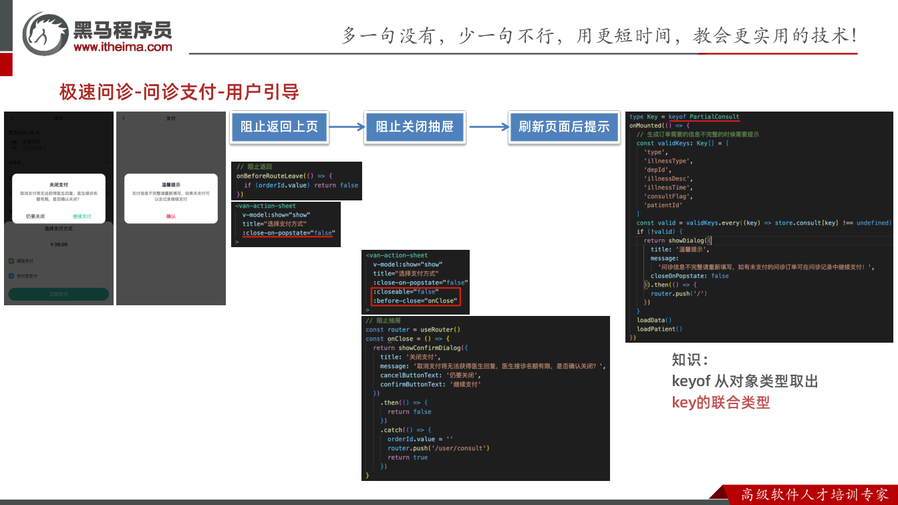Click the router.push('/user/consult') line
The image size is (898, 505).
[438, 448]
